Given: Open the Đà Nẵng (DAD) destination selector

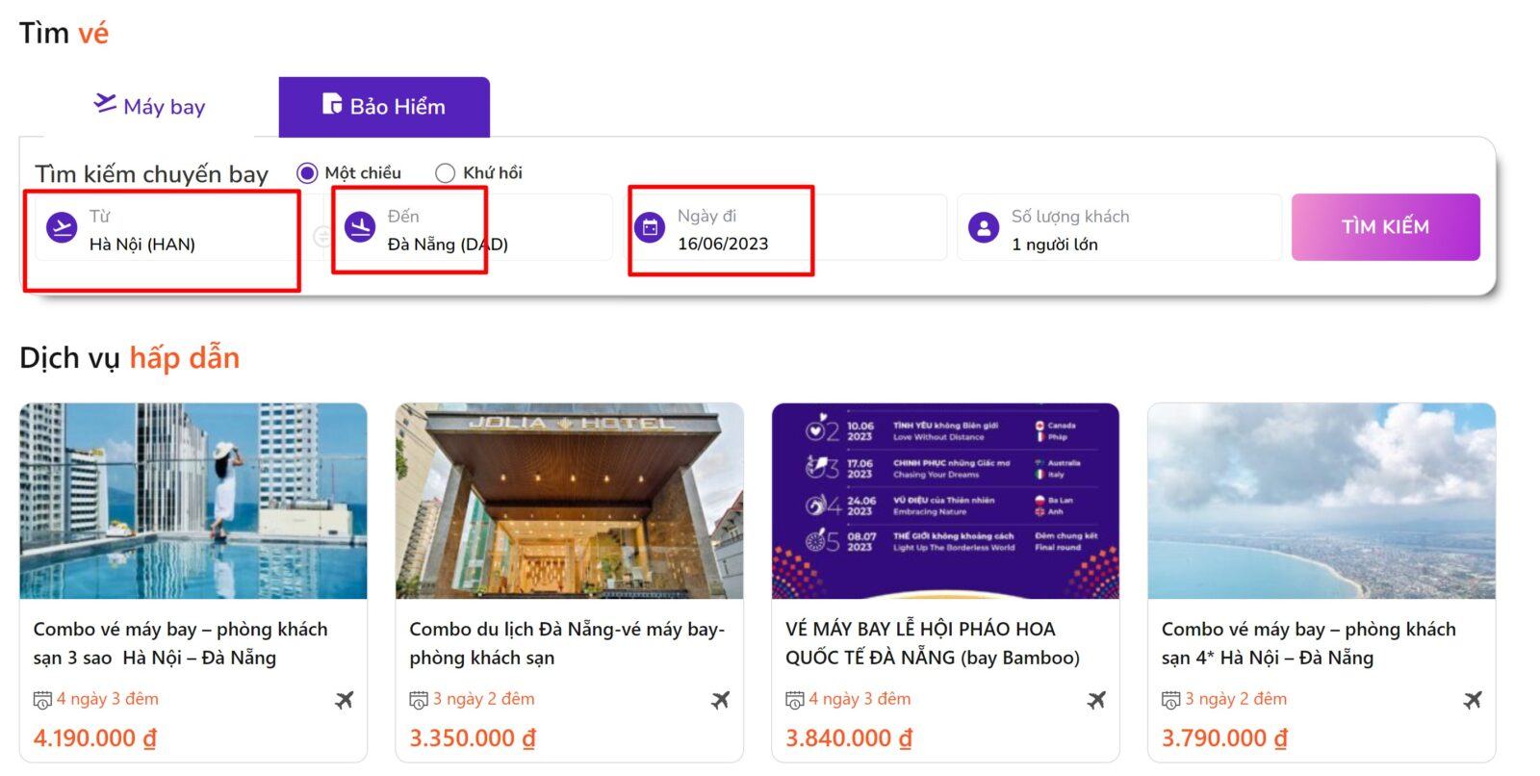Looking at the screenshot, I should 448,245.
